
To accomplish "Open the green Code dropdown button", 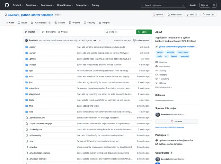I will (x=144, y=32).
